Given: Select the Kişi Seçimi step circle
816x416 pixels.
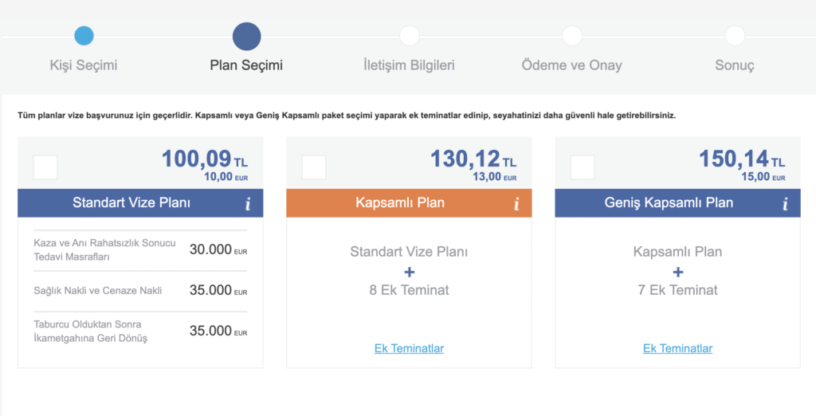Looking at the screenshot, I should pos(84,36).
